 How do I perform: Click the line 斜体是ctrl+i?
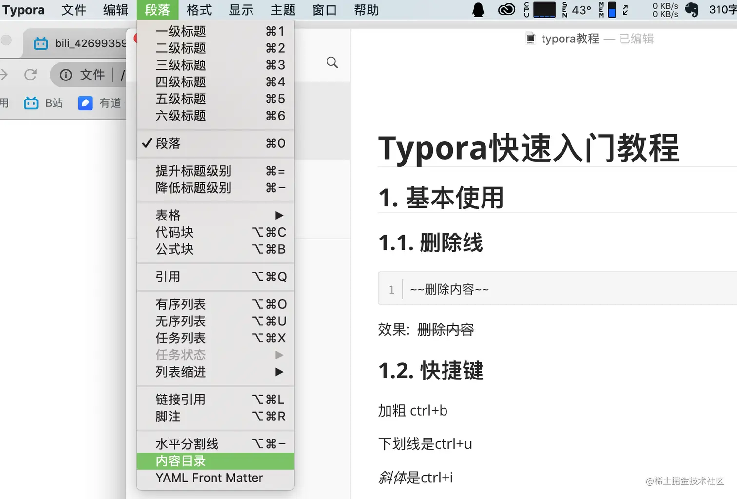click(x=416, y=477)
